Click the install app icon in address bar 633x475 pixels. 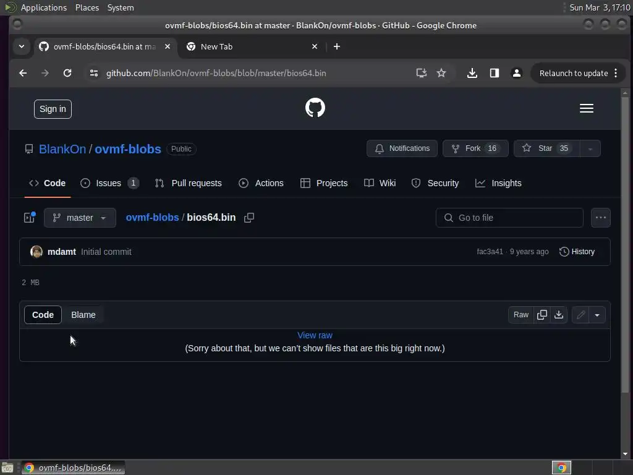pos(421,73)
